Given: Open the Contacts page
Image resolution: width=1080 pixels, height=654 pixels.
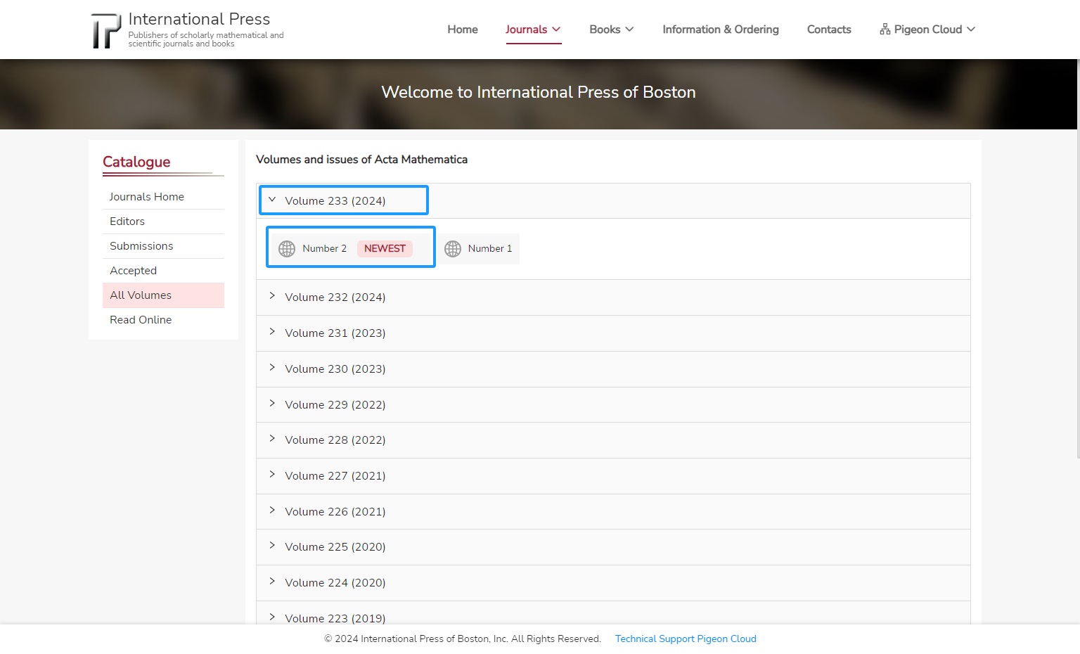Looking at the screenshot, I should pos(829,29).
